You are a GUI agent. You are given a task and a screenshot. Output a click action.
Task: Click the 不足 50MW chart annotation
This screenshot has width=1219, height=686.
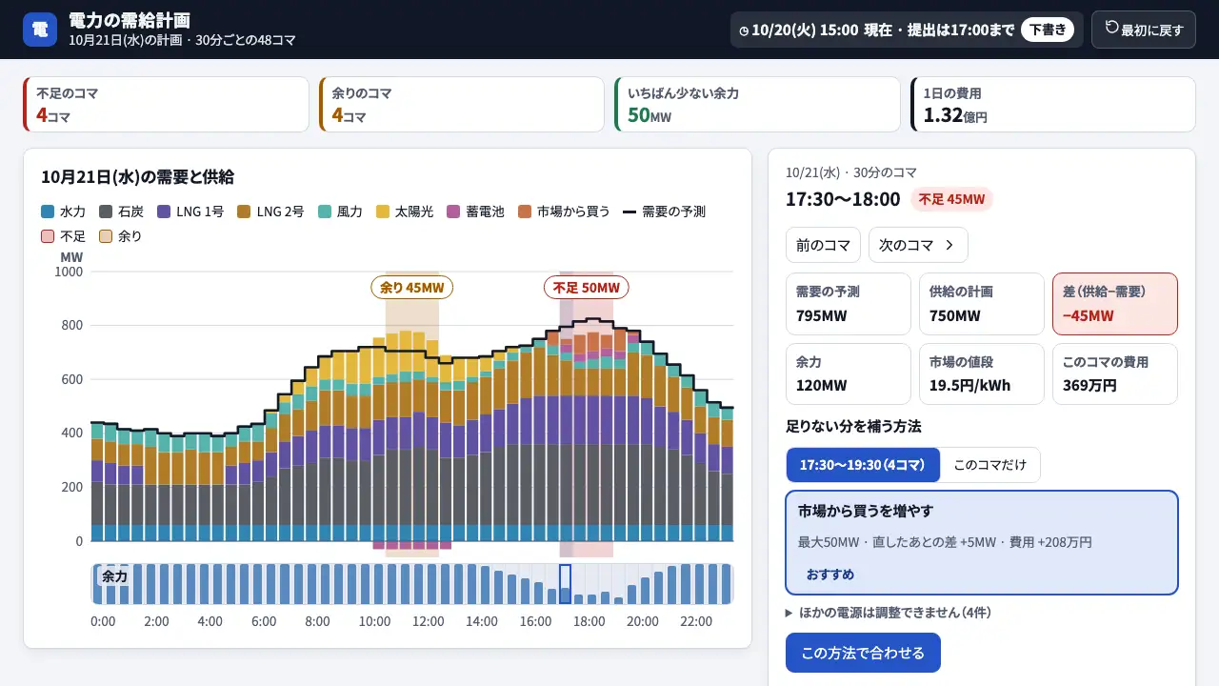click(587, 287)
